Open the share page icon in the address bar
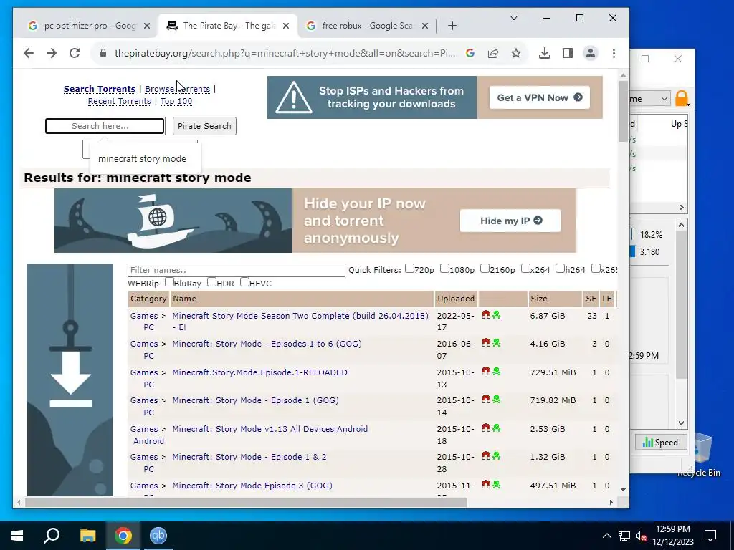Viewport: 734px width, 550px height. [x=493, y=53]
